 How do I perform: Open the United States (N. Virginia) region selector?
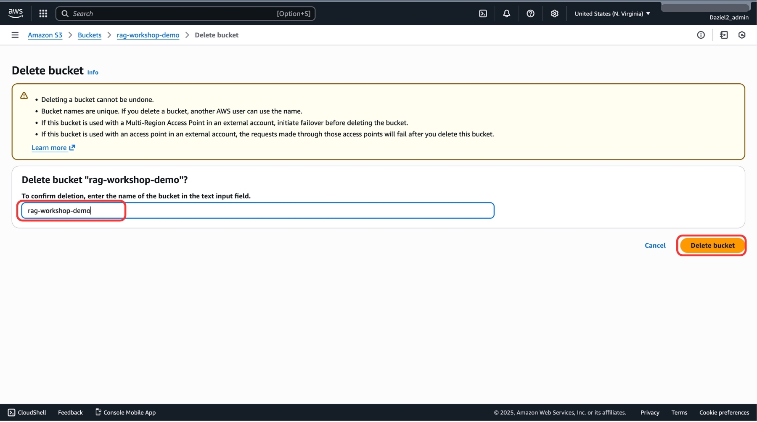(611, 13)
